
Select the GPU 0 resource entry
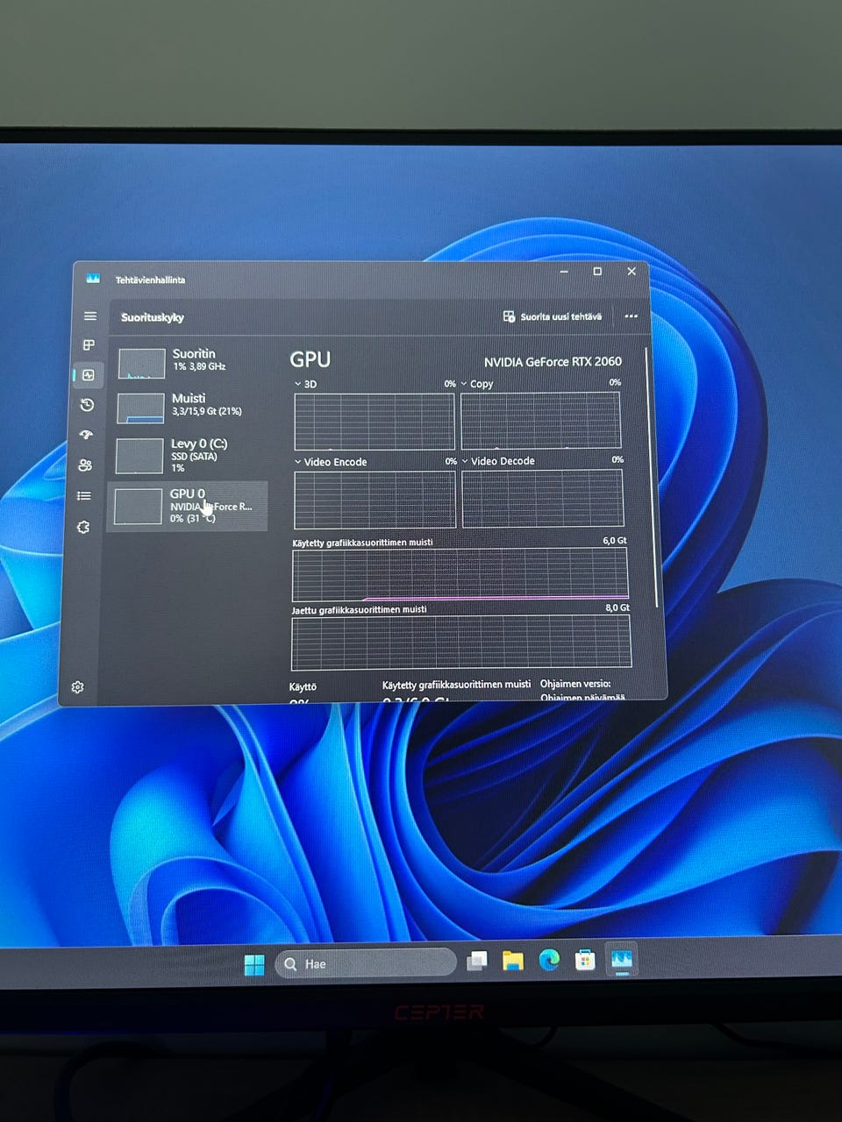(188, 506)
